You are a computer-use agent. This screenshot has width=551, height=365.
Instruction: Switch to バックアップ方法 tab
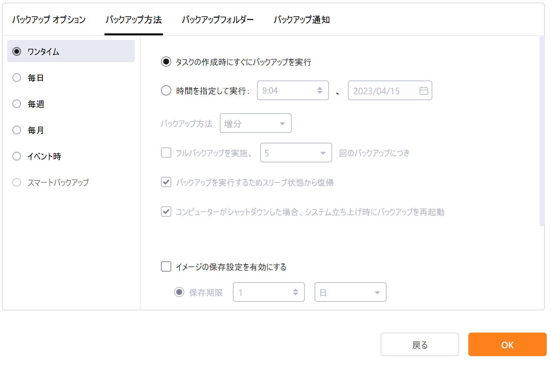(134, 20)
